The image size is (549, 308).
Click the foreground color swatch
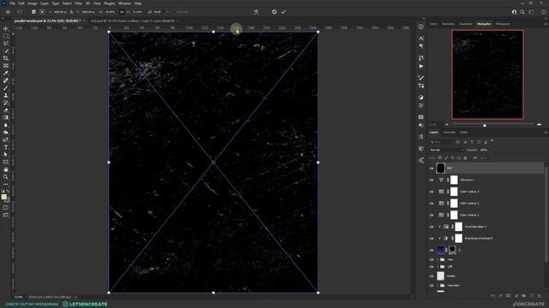(x=3, y=197)
